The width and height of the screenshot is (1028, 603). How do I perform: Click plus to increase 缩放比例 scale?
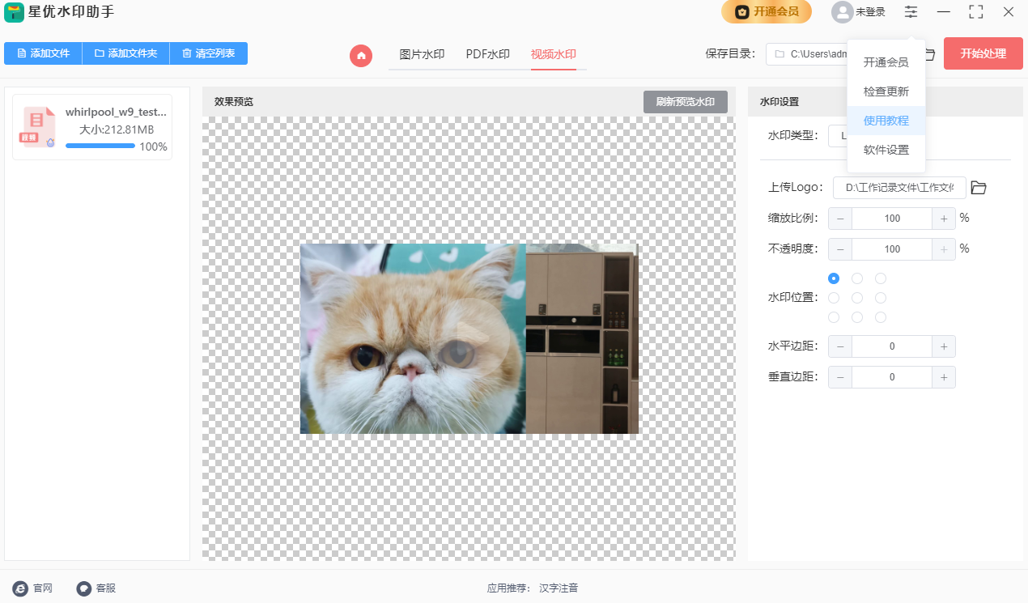943,219
